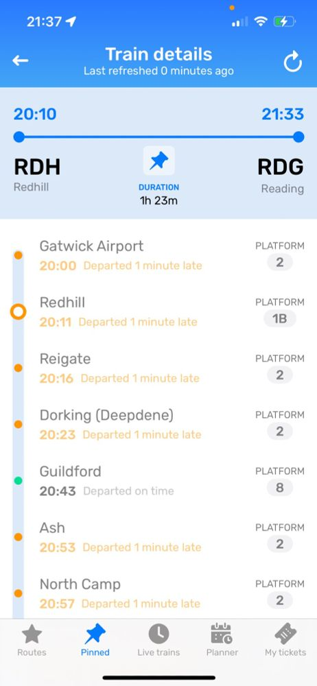The width and height of the screenshot is (317, 686).
Task: Click the Guildford platform 8 badge
Action: 280,488
